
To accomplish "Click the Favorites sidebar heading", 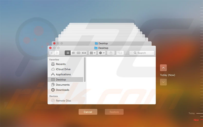I will pyautogui.click(x=54, y=60).
